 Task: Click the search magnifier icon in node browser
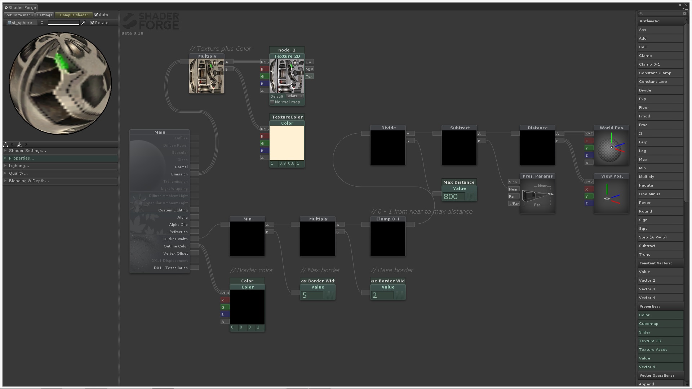642,13
